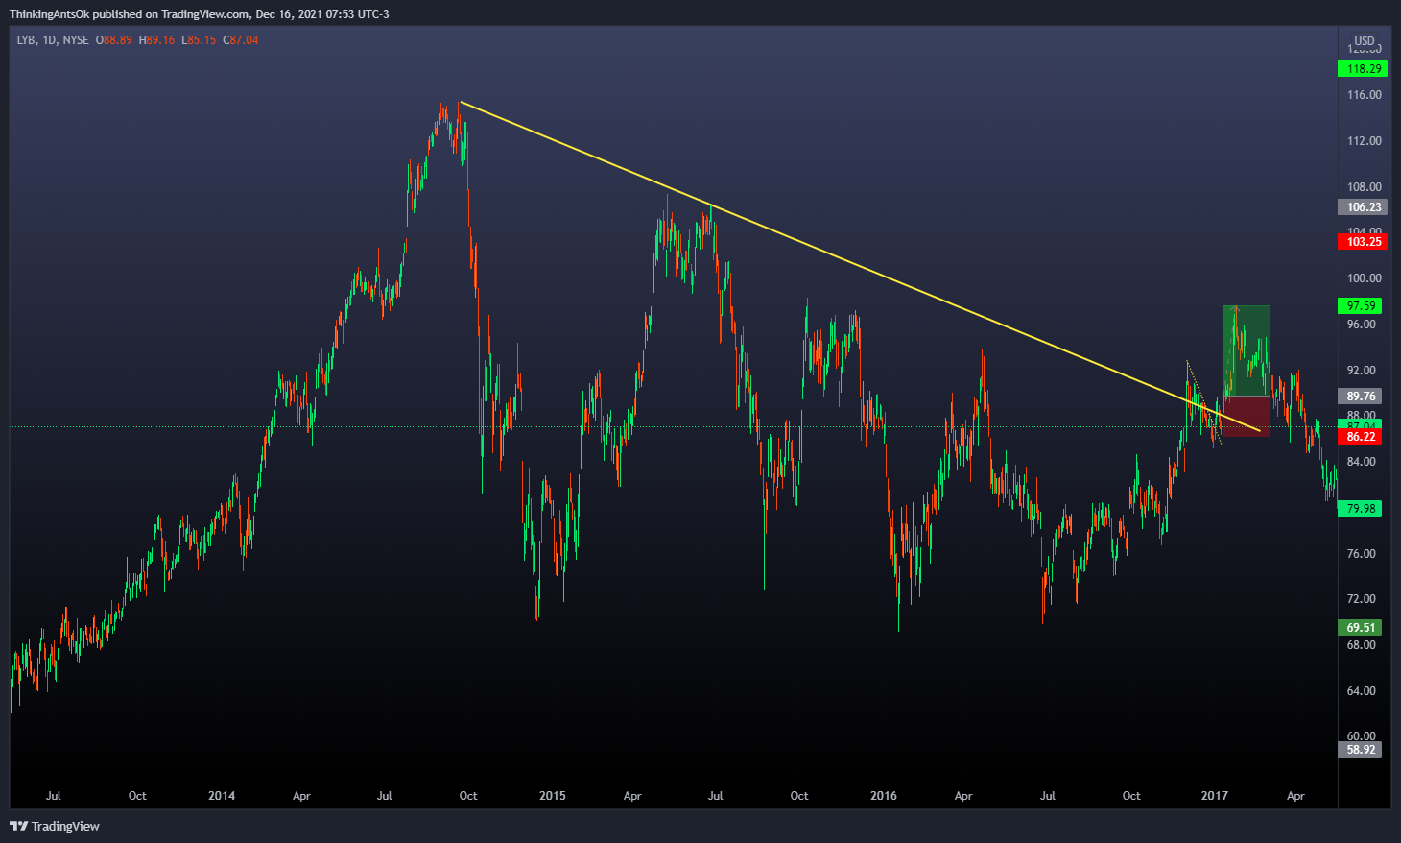This screenshot has height=843, width=1401.
Task: Click the 118.29 green price label
Action: tap(1362, 69)
